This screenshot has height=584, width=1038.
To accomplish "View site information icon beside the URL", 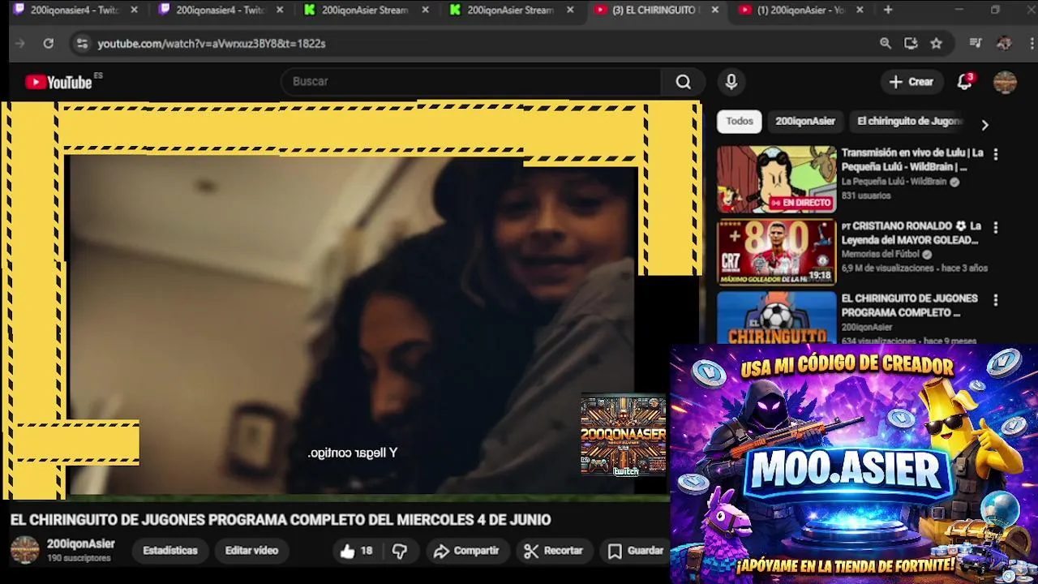I will (x=81, y=44).
